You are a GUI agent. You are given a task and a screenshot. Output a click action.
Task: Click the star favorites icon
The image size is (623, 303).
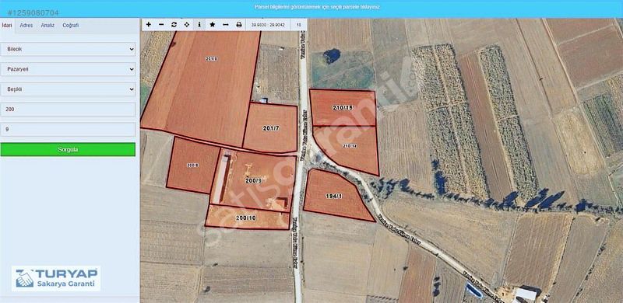pyautogui.click(x=213, y=25)
